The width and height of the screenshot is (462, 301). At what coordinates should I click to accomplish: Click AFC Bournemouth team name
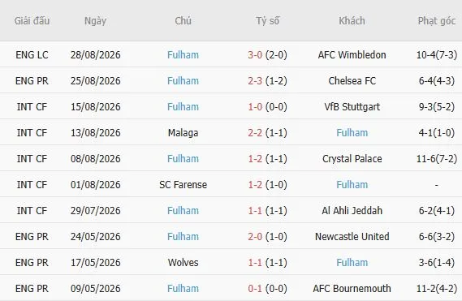click(x=352, y=288)
